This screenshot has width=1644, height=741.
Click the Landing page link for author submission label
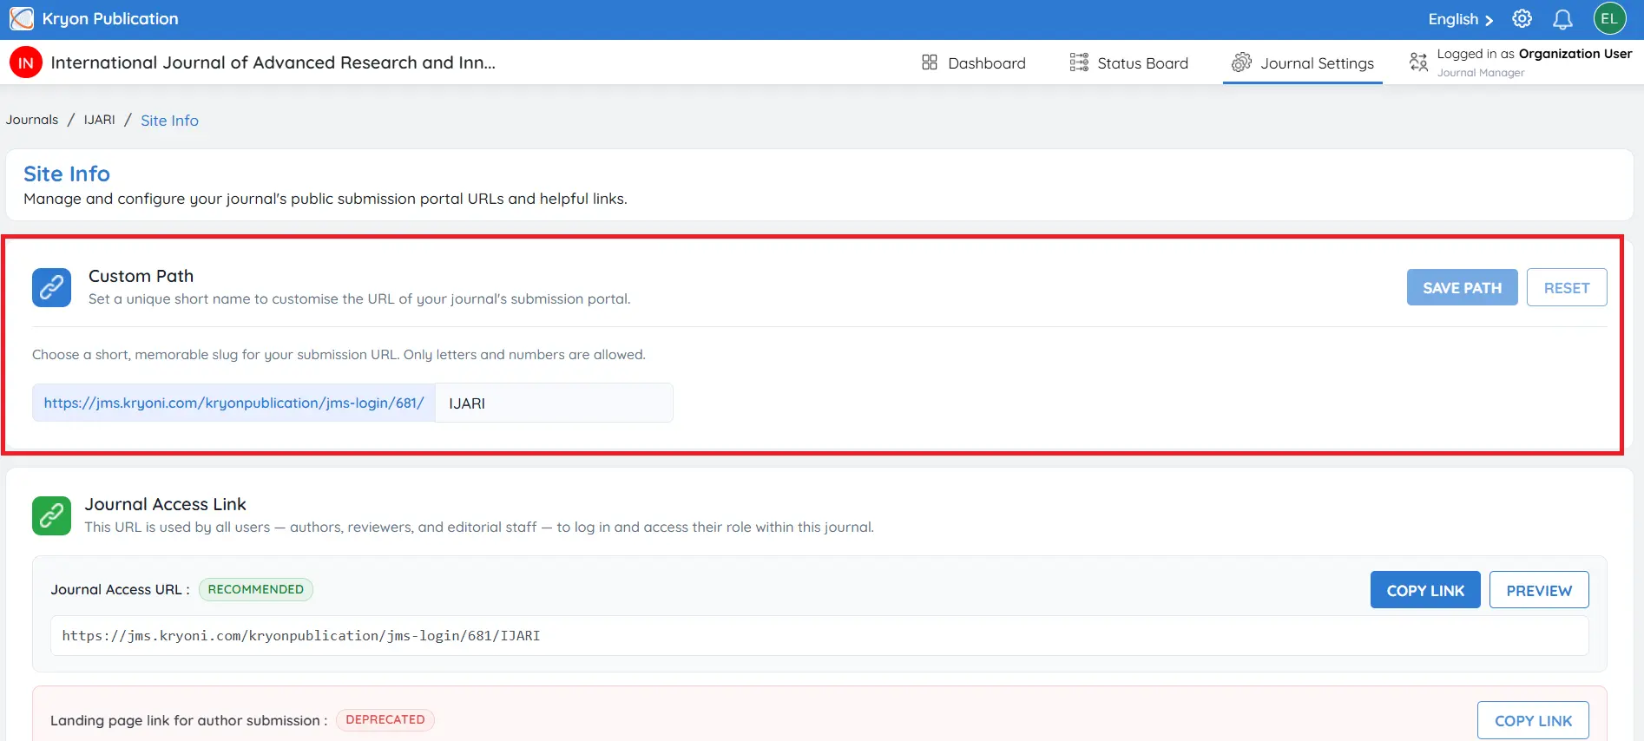(x=188, y=720)
